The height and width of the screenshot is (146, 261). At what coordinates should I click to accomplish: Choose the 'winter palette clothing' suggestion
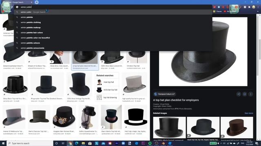coord(113,22)
